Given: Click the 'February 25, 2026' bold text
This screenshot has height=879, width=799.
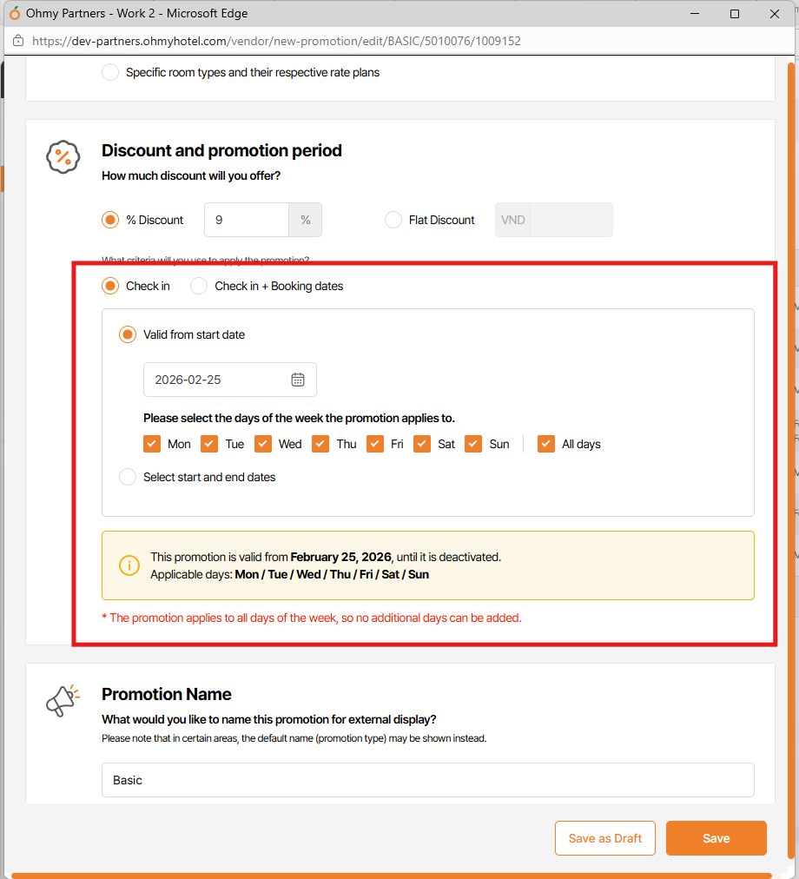Looking at the screenshot, I should (x=341, y=557).
